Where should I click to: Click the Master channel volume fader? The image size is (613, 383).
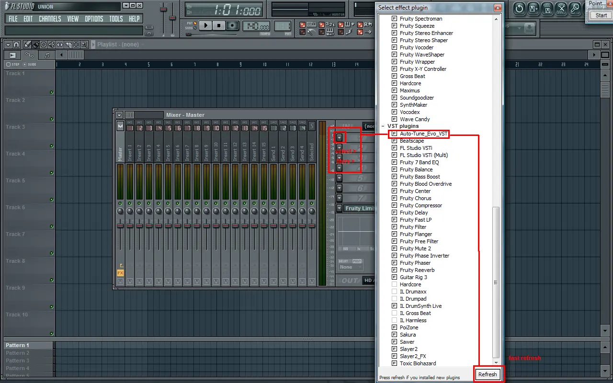(x=120, y=225)
